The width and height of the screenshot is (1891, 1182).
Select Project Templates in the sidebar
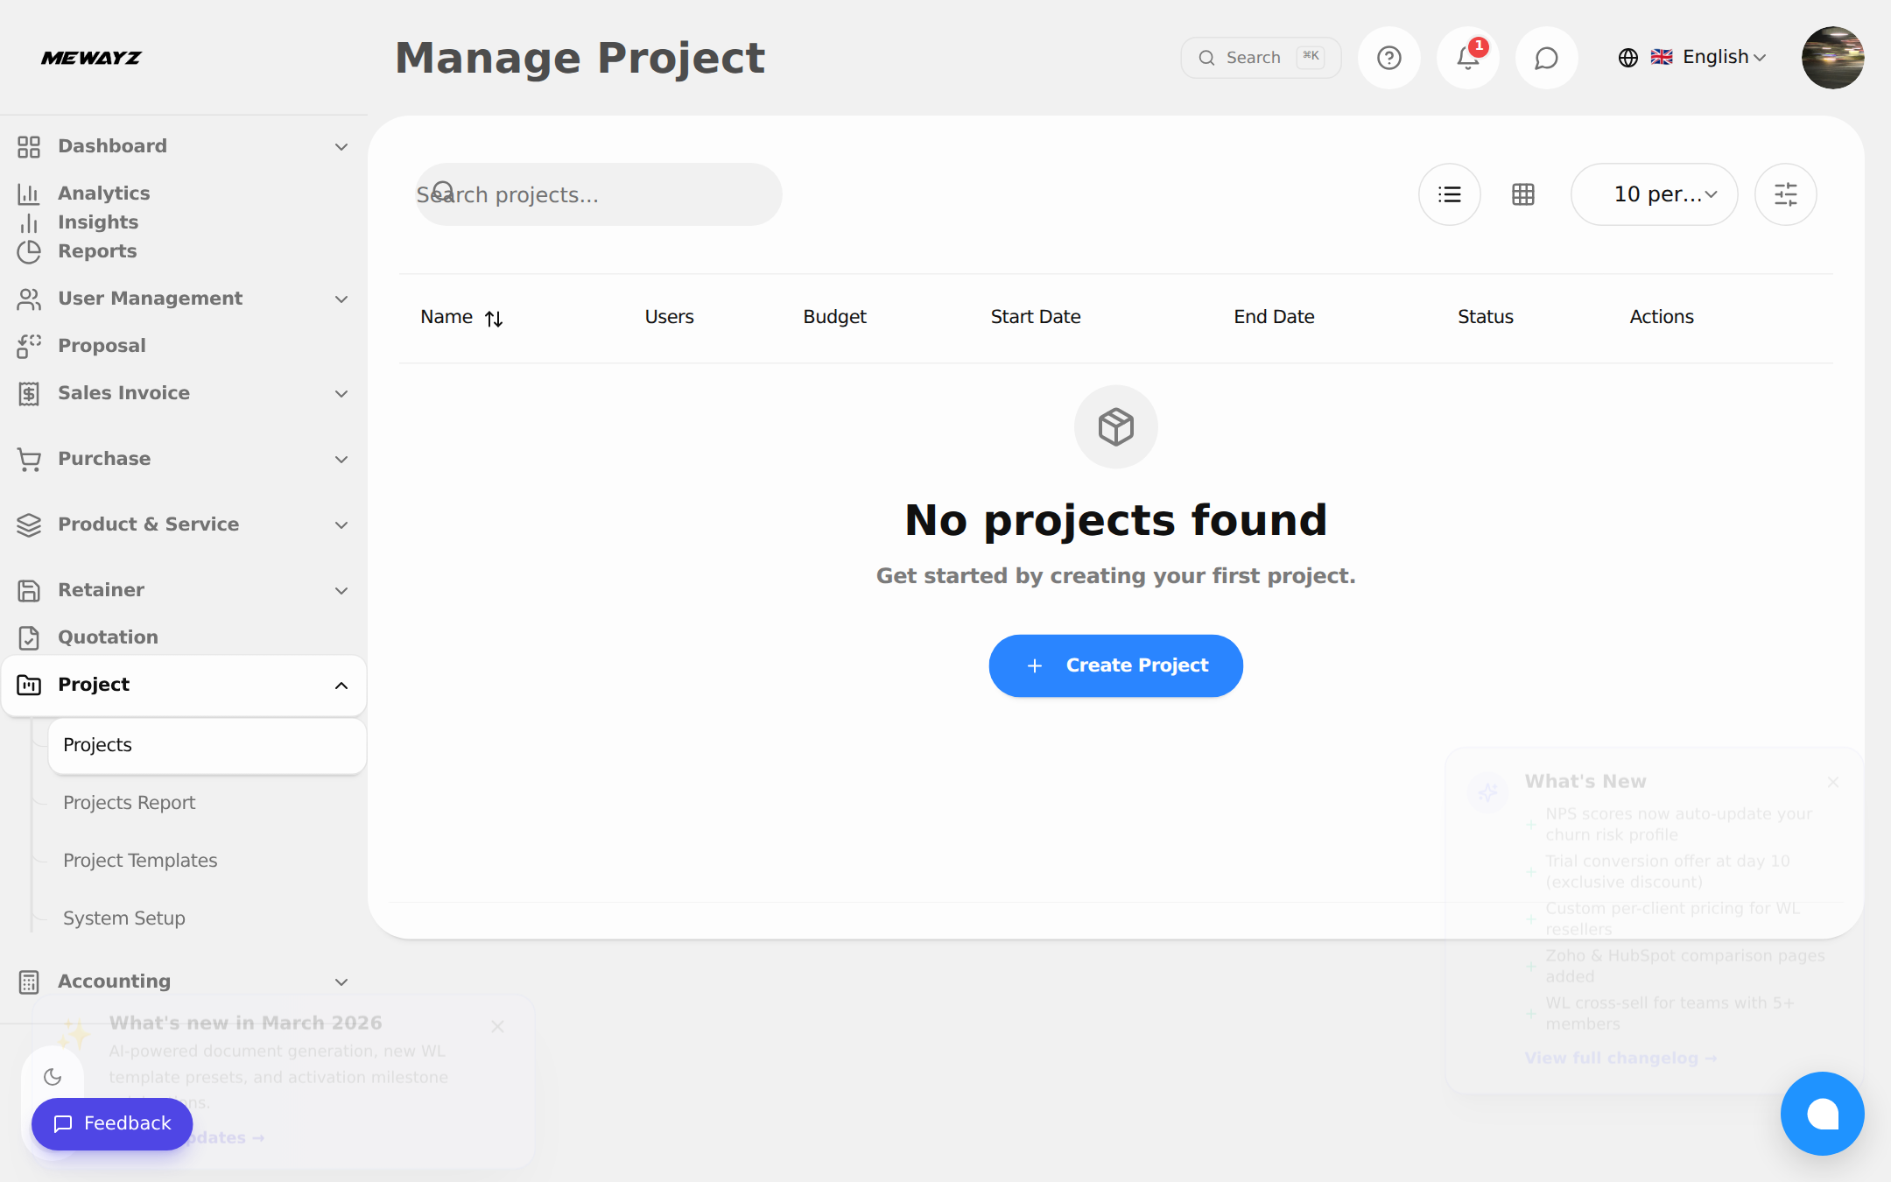pos(140,860)
